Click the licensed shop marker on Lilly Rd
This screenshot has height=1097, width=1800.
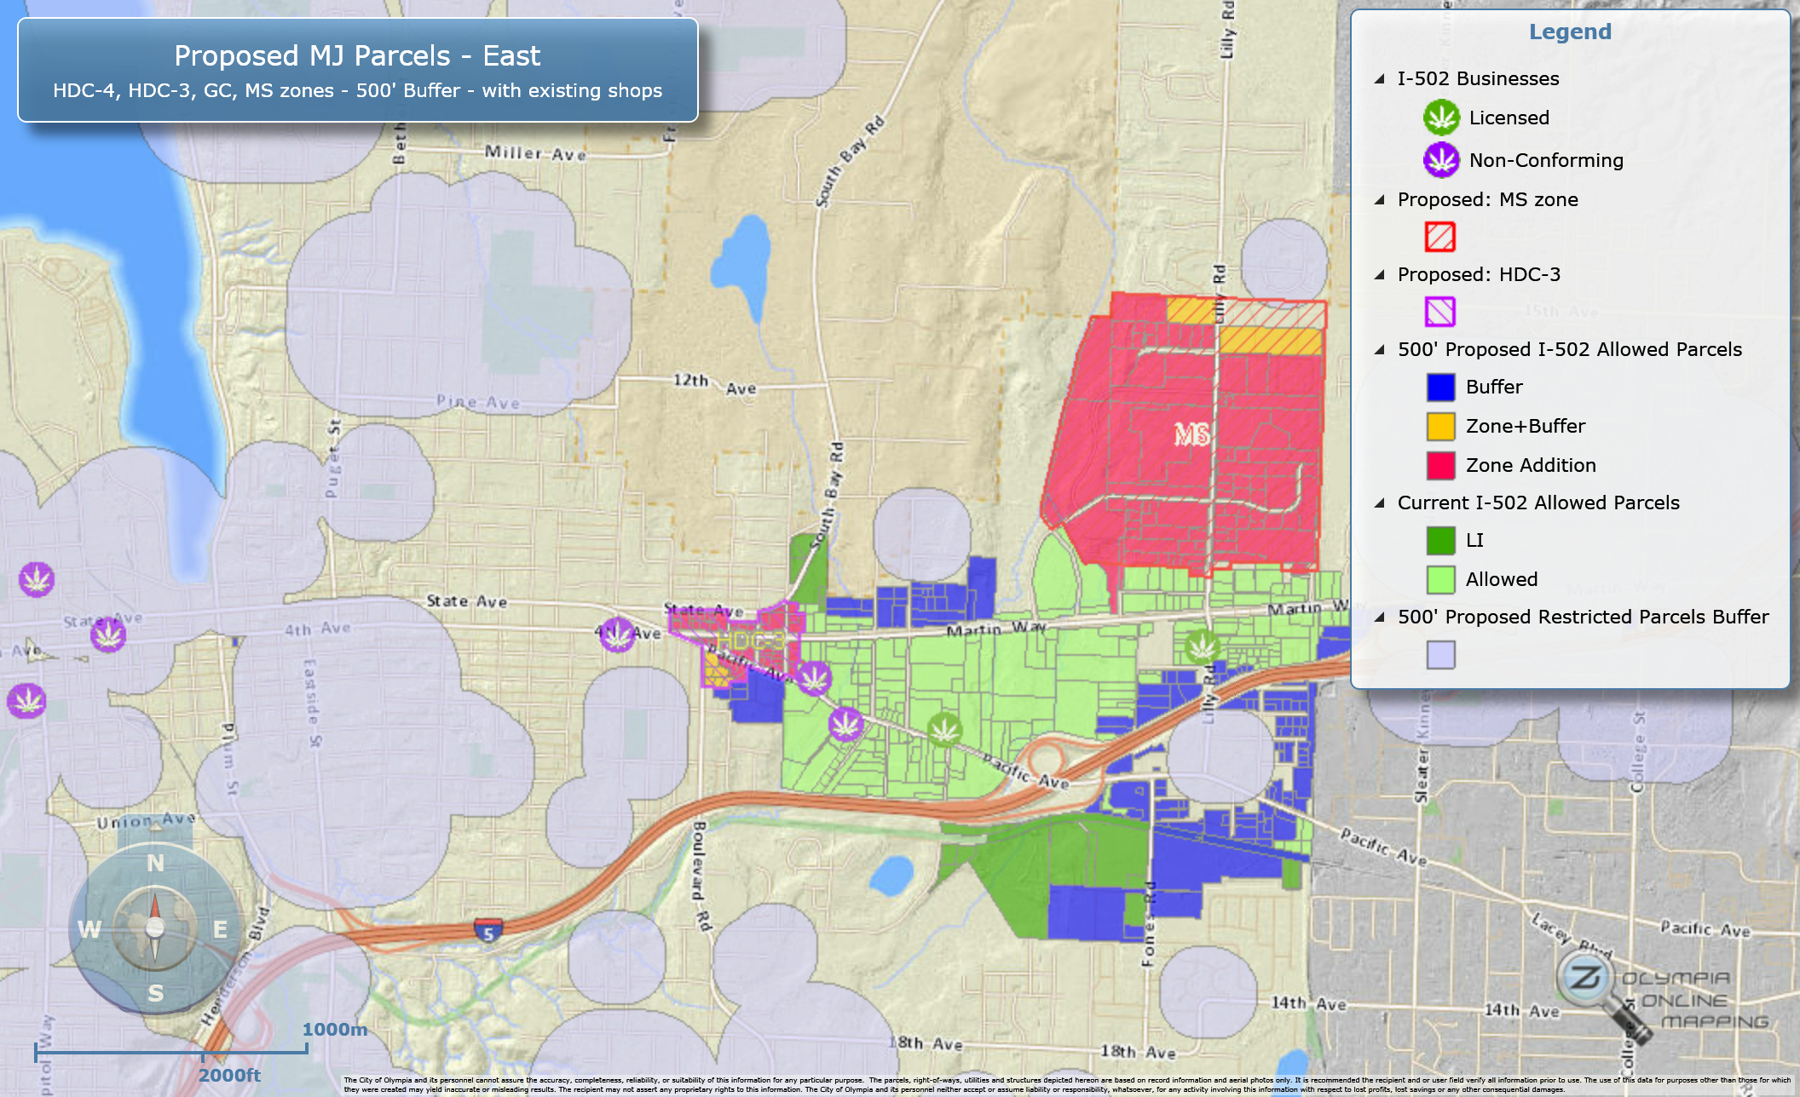pos(1202,647)
